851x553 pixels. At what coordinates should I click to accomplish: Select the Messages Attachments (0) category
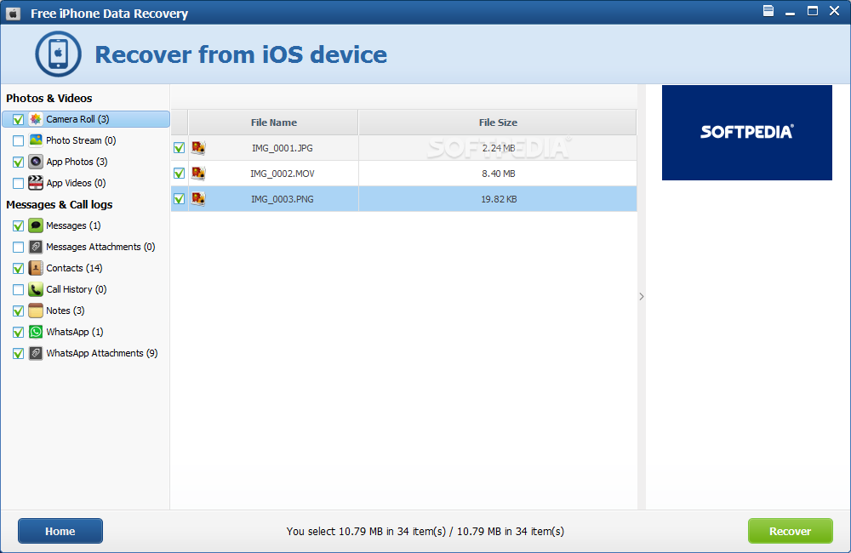pos(100,247)
